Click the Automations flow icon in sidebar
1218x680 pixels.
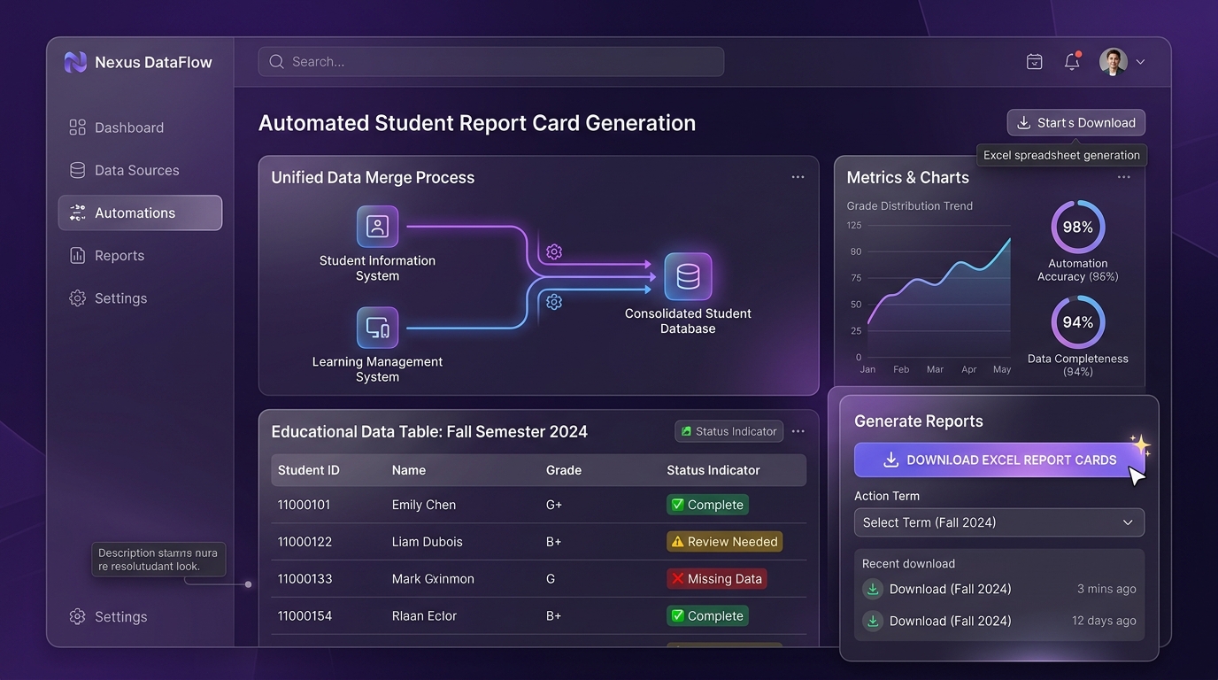click(78, 212)
